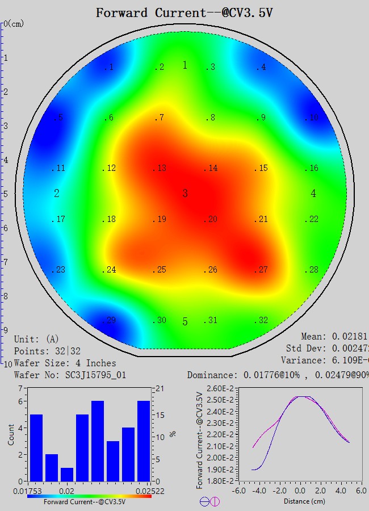The width and height of the screenshot is (369, 511).
Task: Click the Forward Current chart title
Action: [184, 12]
